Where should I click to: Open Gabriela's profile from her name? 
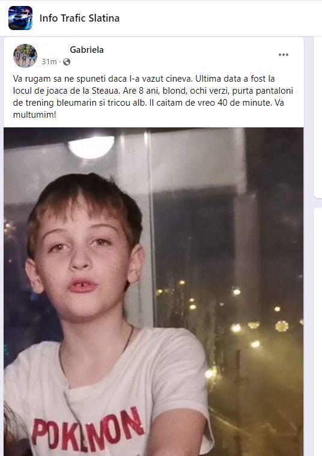(87, 50)
